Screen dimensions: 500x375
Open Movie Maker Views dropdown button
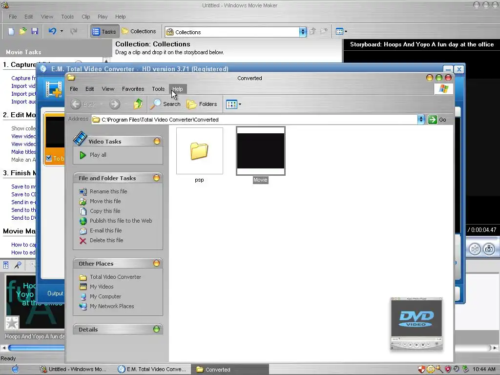[341, 32]
